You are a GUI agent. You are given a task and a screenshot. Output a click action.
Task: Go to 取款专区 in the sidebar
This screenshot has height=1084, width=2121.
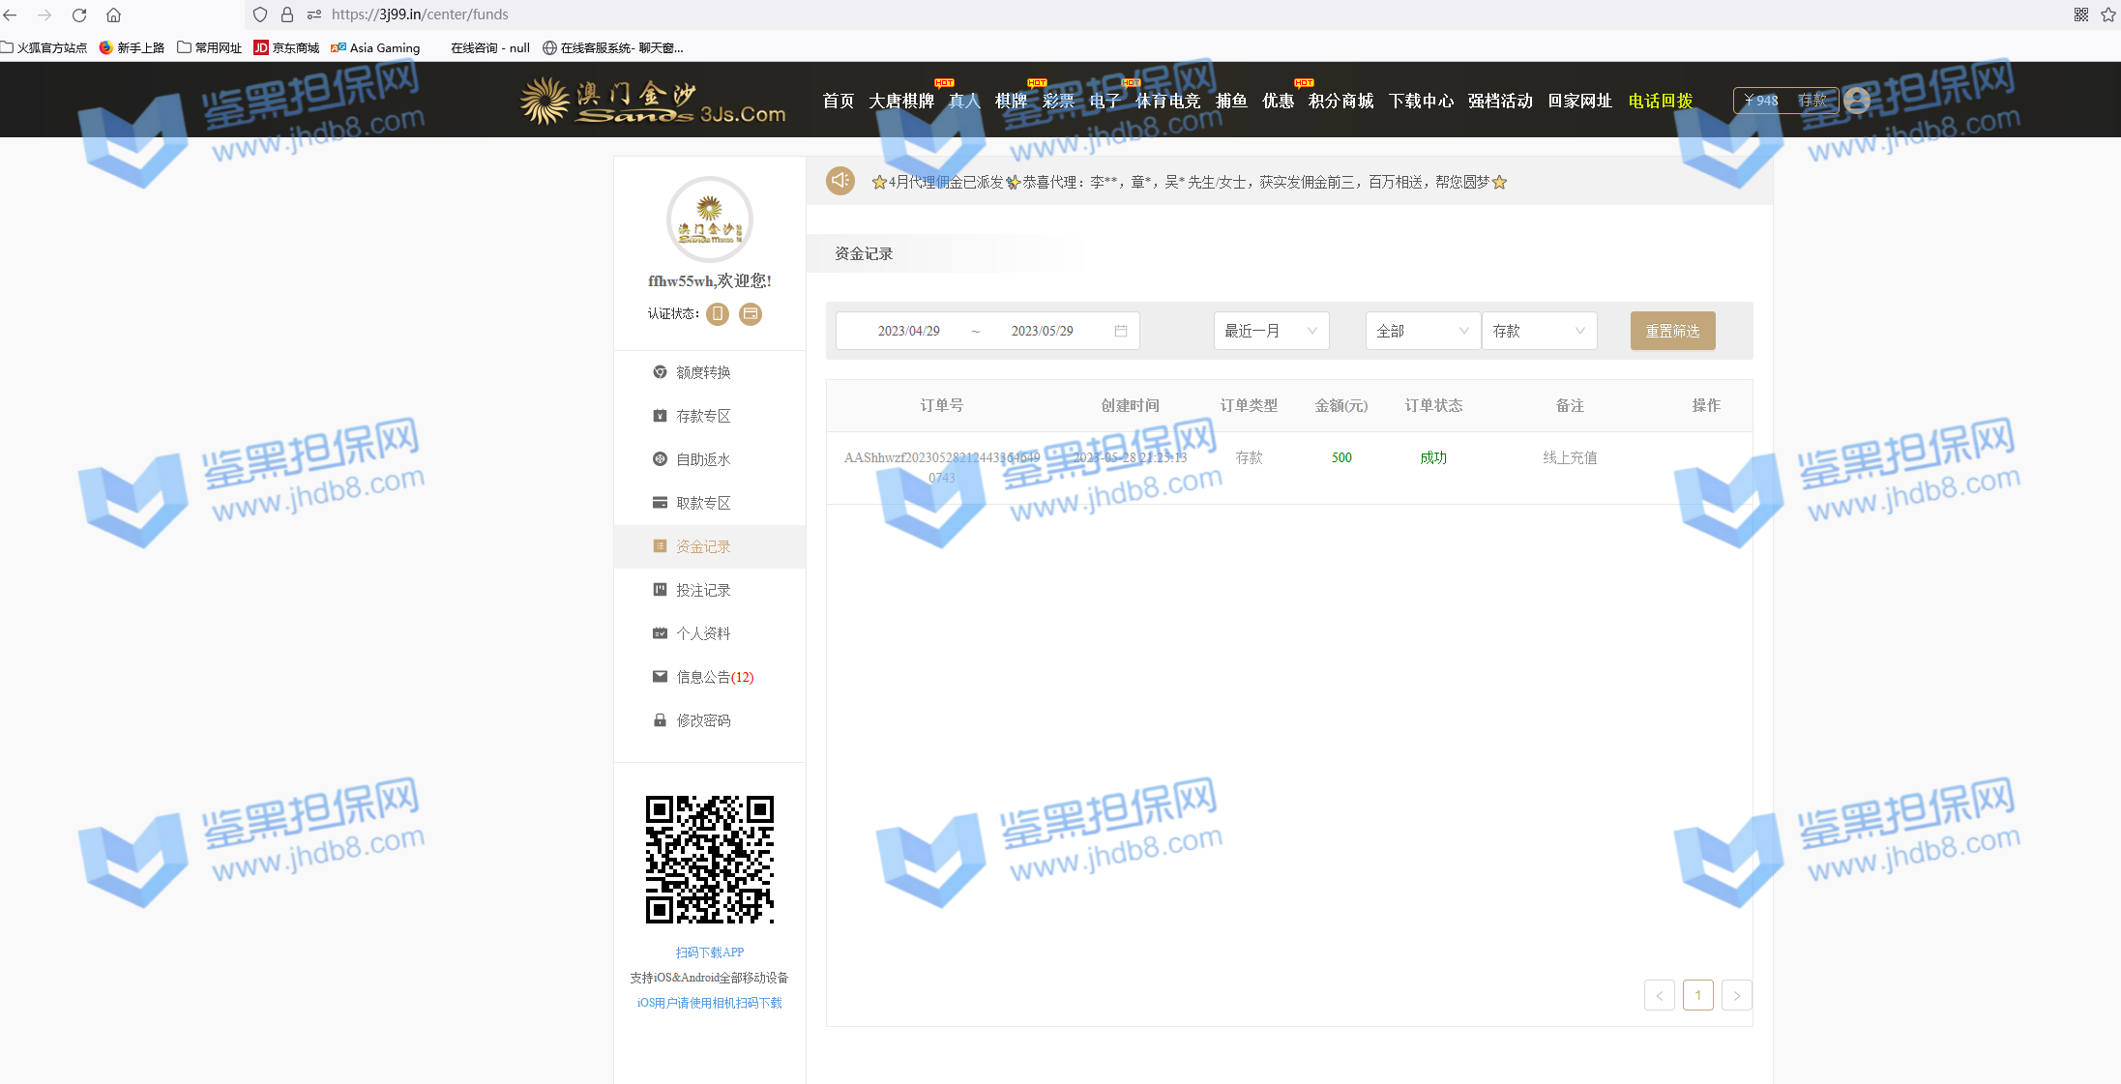pyautogui.click(x=703, y=503)
